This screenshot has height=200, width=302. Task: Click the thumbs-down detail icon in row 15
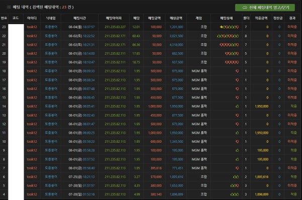237,97
